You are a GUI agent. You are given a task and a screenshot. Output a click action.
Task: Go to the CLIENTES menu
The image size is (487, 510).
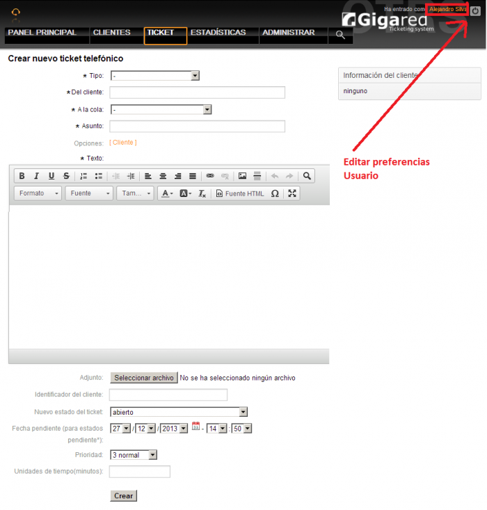point(111,33)
